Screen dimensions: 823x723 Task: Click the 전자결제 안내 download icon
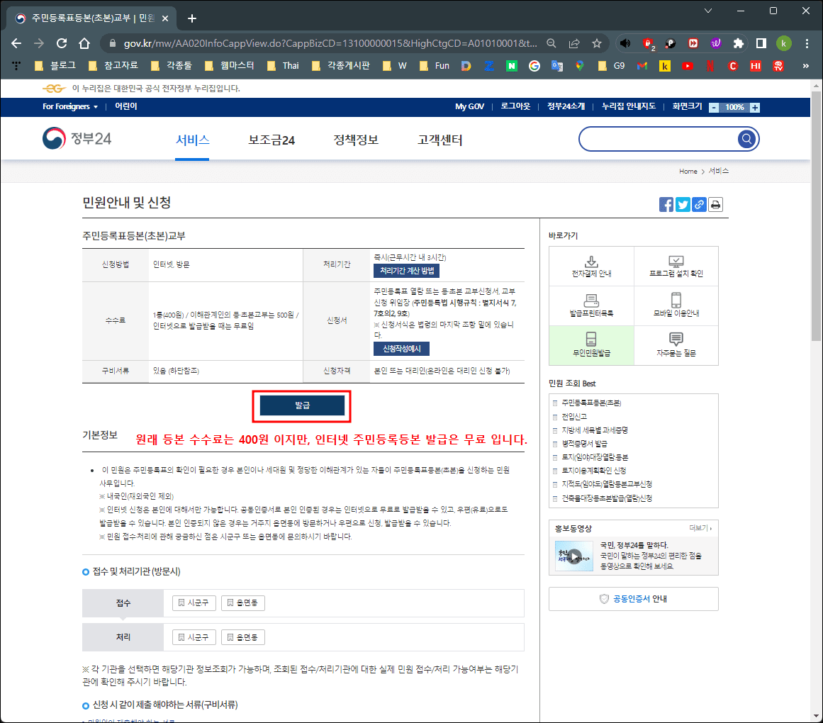pos(591,262)
